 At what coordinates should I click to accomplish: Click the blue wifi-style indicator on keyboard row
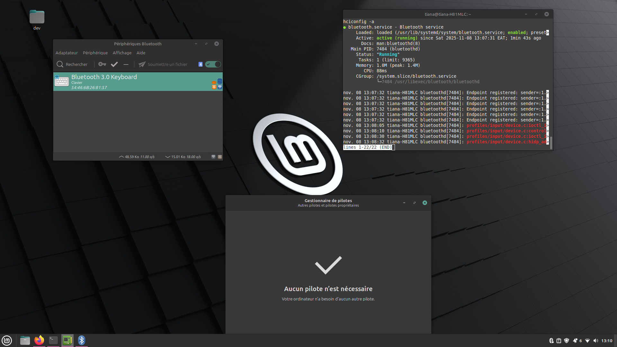point(220,87)
